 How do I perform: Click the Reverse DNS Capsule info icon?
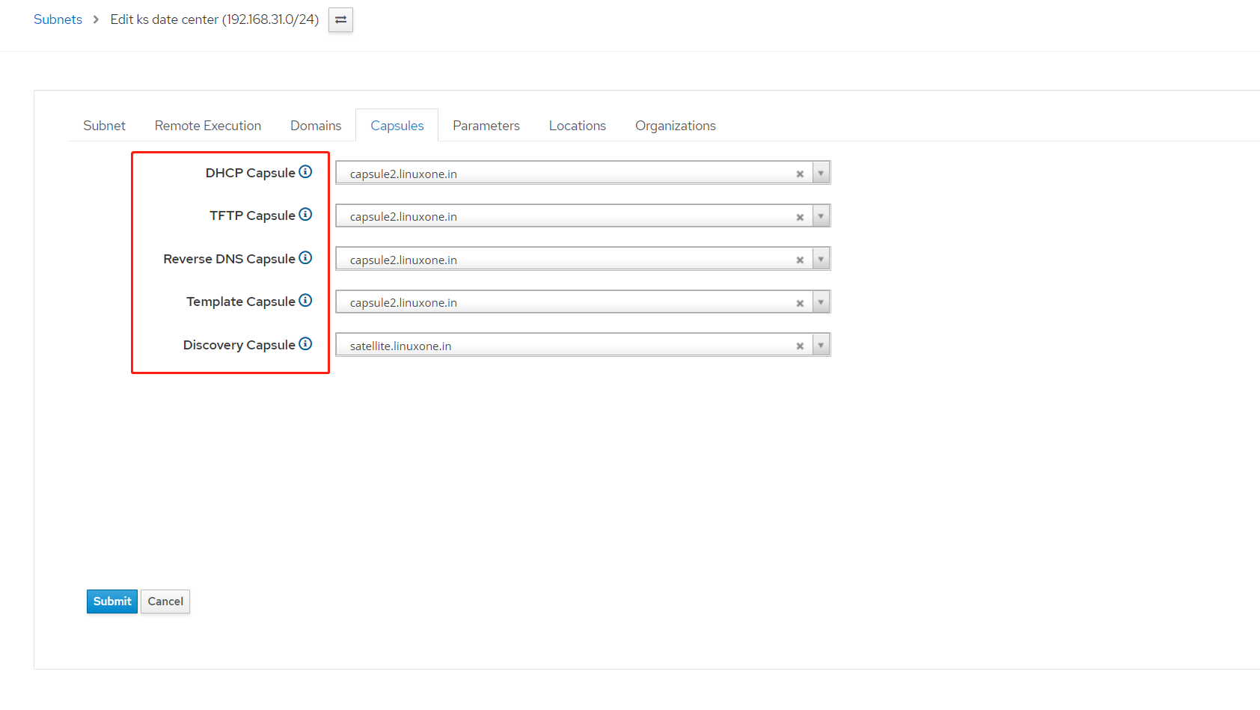305,257
